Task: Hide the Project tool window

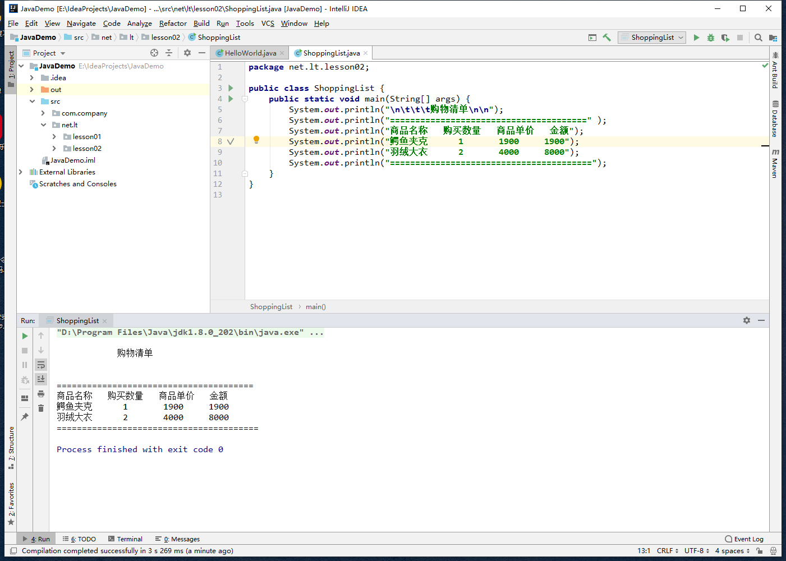Action: click(x=202, y=53)
